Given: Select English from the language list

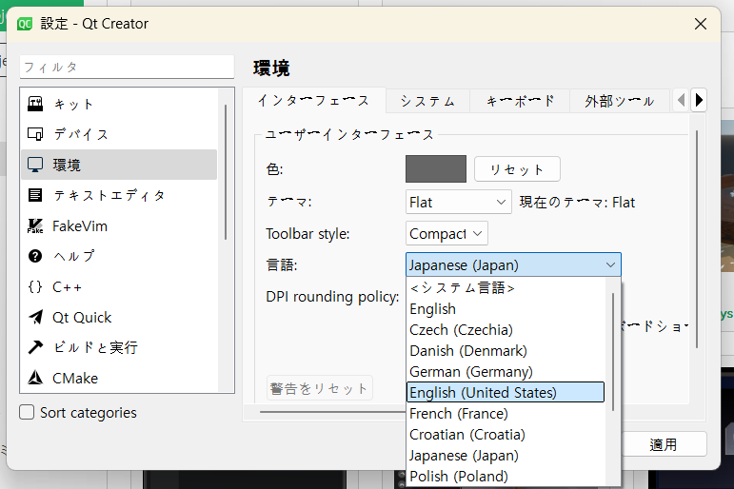Looking at the screenshot, I should point(506,308).
